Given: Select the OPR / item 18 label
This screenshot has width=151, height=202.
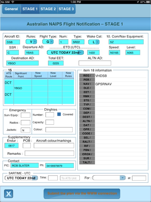Looking at the screenshot, I should click(x=87, y=129).
